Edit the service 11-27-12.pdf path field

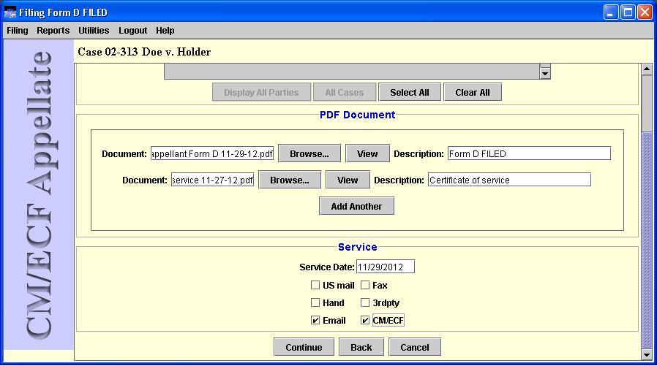[212, 180]
